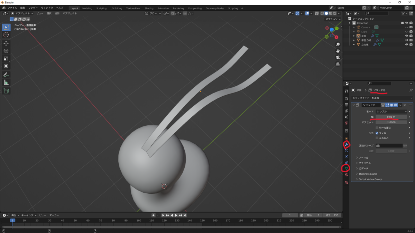Open the Physics properties tab
This screenshot has width=415, height=233.
pos(347,157)
